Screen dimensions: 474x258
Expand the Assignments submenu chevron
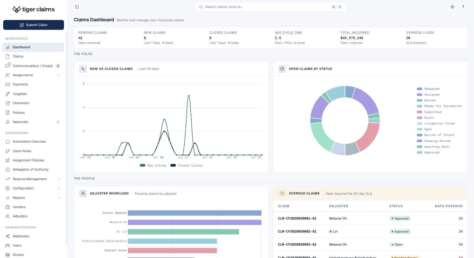click(59, 75)
